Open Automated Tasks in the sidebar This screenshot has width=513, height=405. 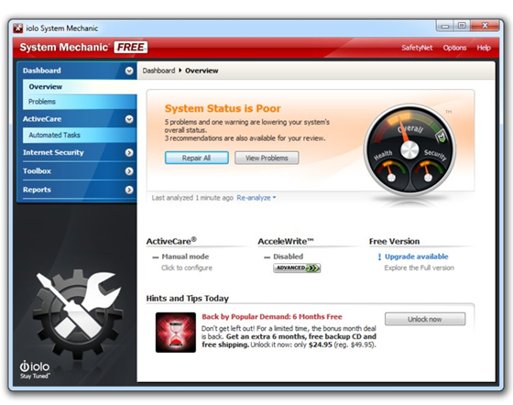click(x=80, y=135)
